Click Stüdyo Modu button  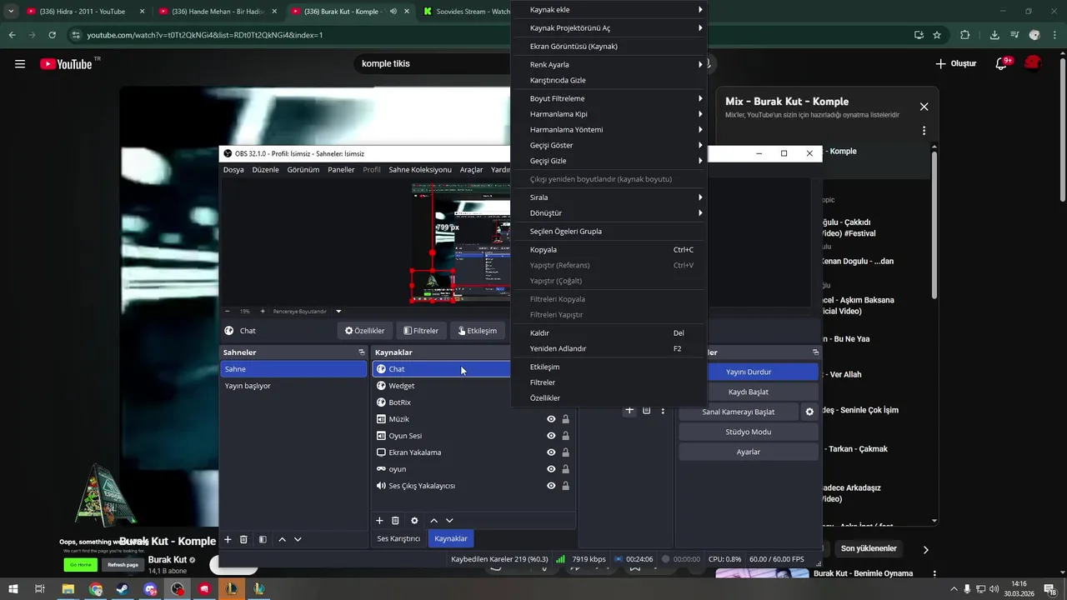pos(749,432)
